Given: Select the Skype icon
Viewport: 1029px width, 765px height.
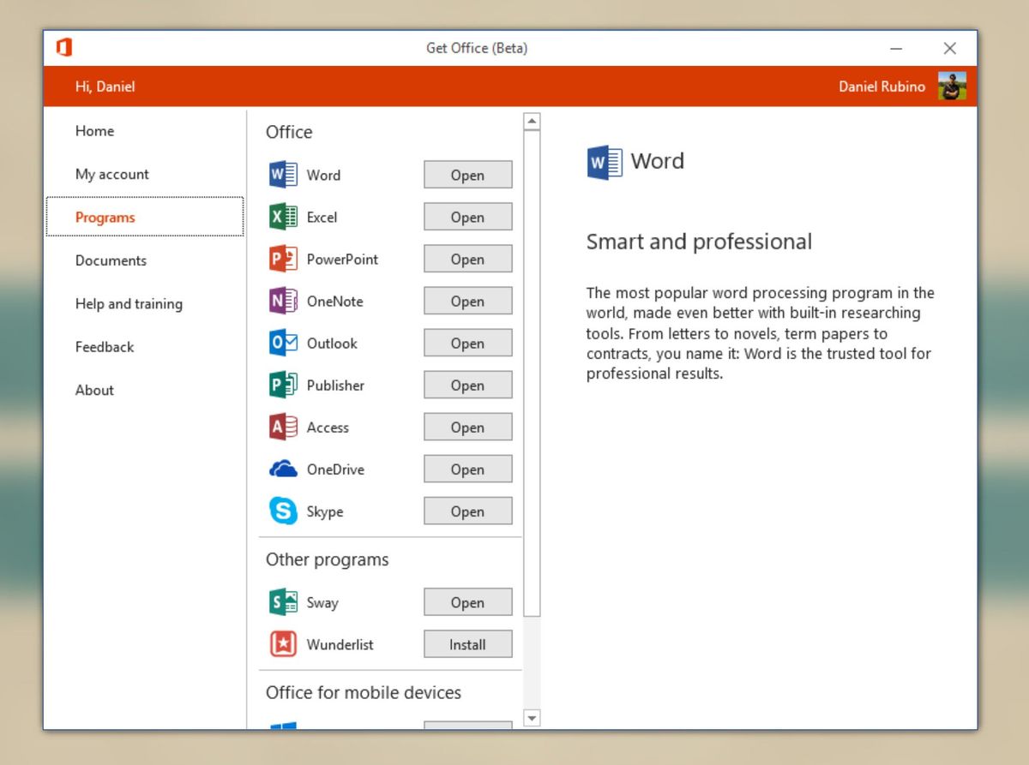Looking at the screenshot, I should tap(283, 511).
